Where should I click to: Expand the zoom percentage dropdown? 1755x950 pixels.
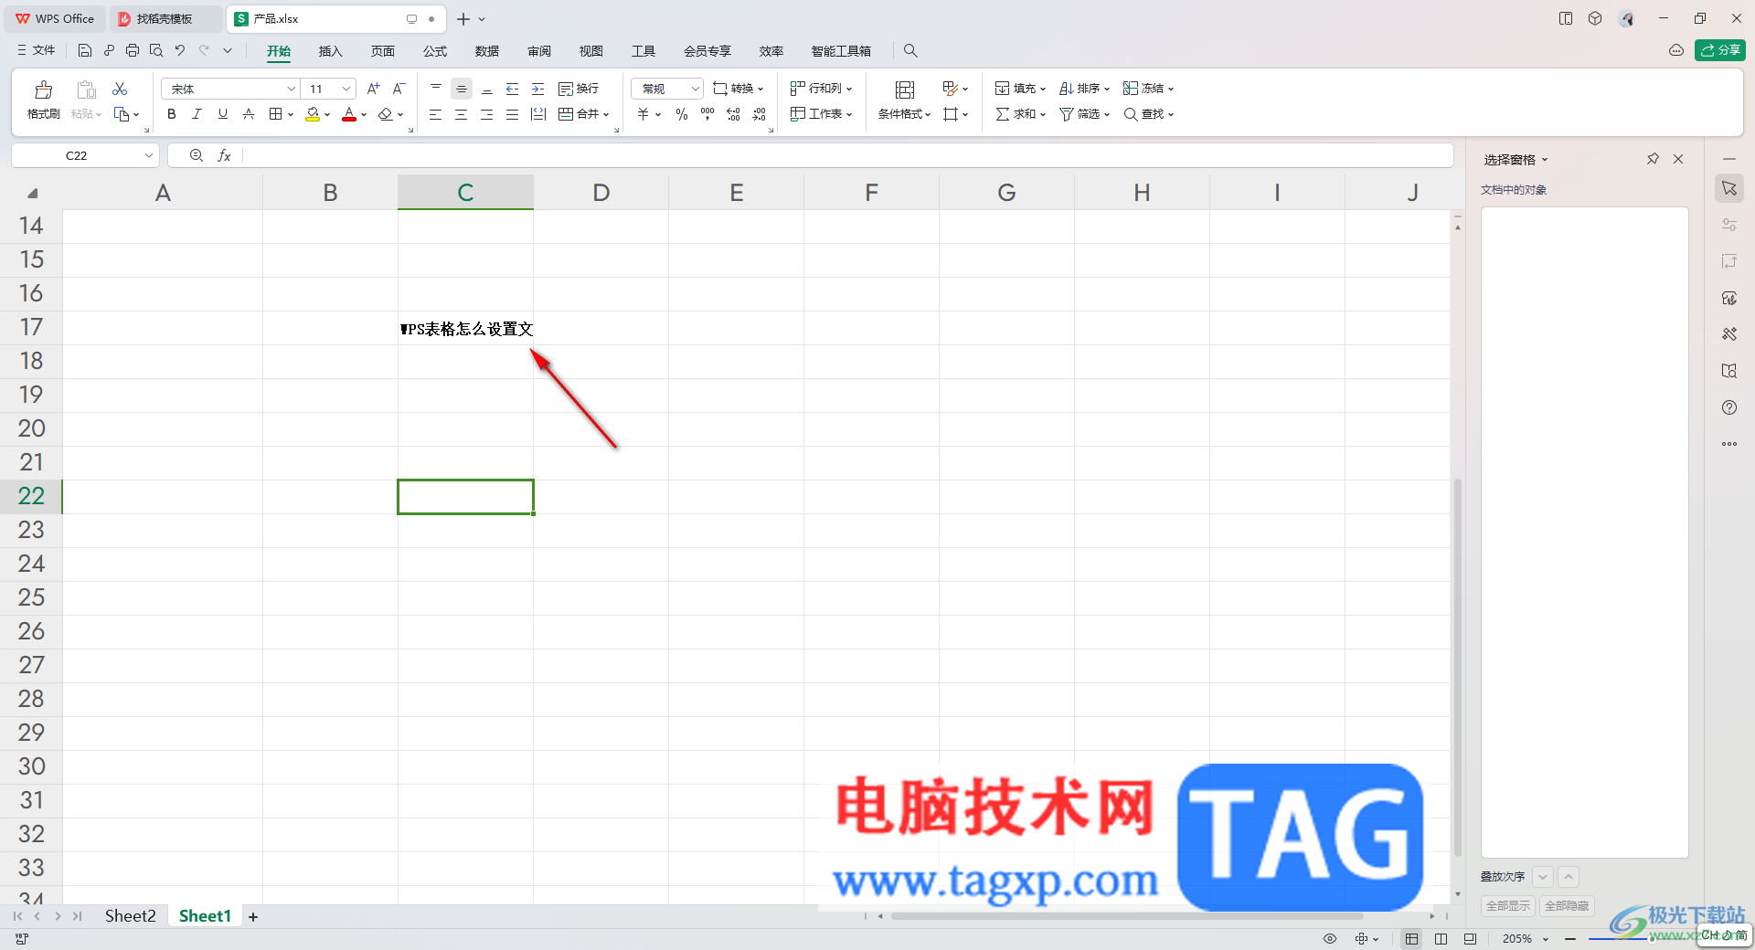[x=1546, y=939]
